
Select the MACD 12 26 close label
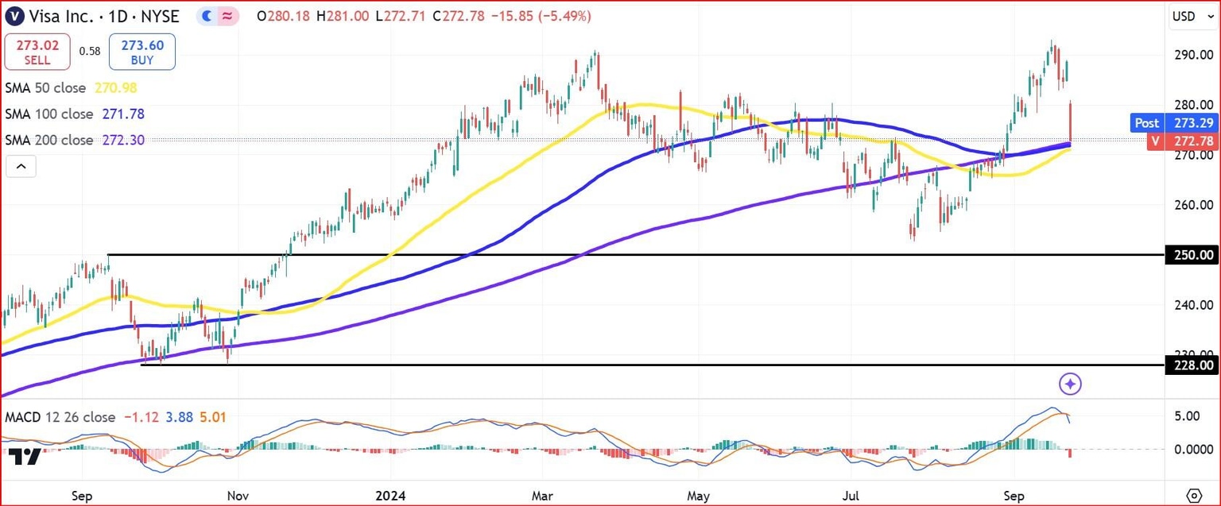(60, 417)
